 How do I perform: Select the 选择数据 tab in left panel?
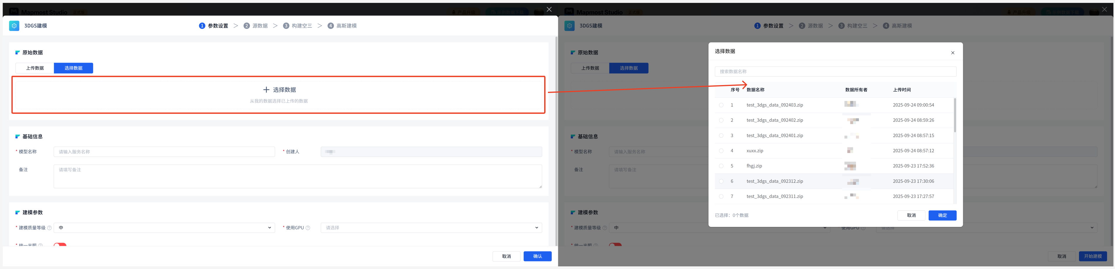click(73, 68)
